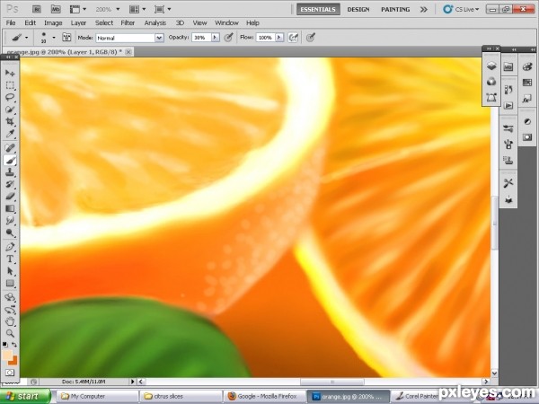Select the Pen tool
This screenshot has width=539, height=404.
pos(10,247)
